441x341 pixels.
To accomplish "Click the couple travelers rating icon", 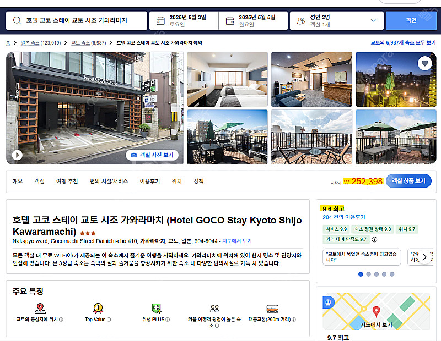I will tap(214, 309).
